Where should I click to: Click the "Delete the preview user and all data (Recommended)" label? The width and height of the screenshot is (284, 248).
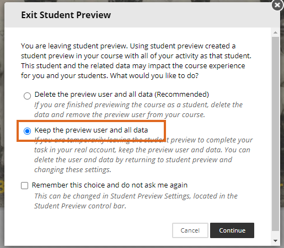click(122, 95)
